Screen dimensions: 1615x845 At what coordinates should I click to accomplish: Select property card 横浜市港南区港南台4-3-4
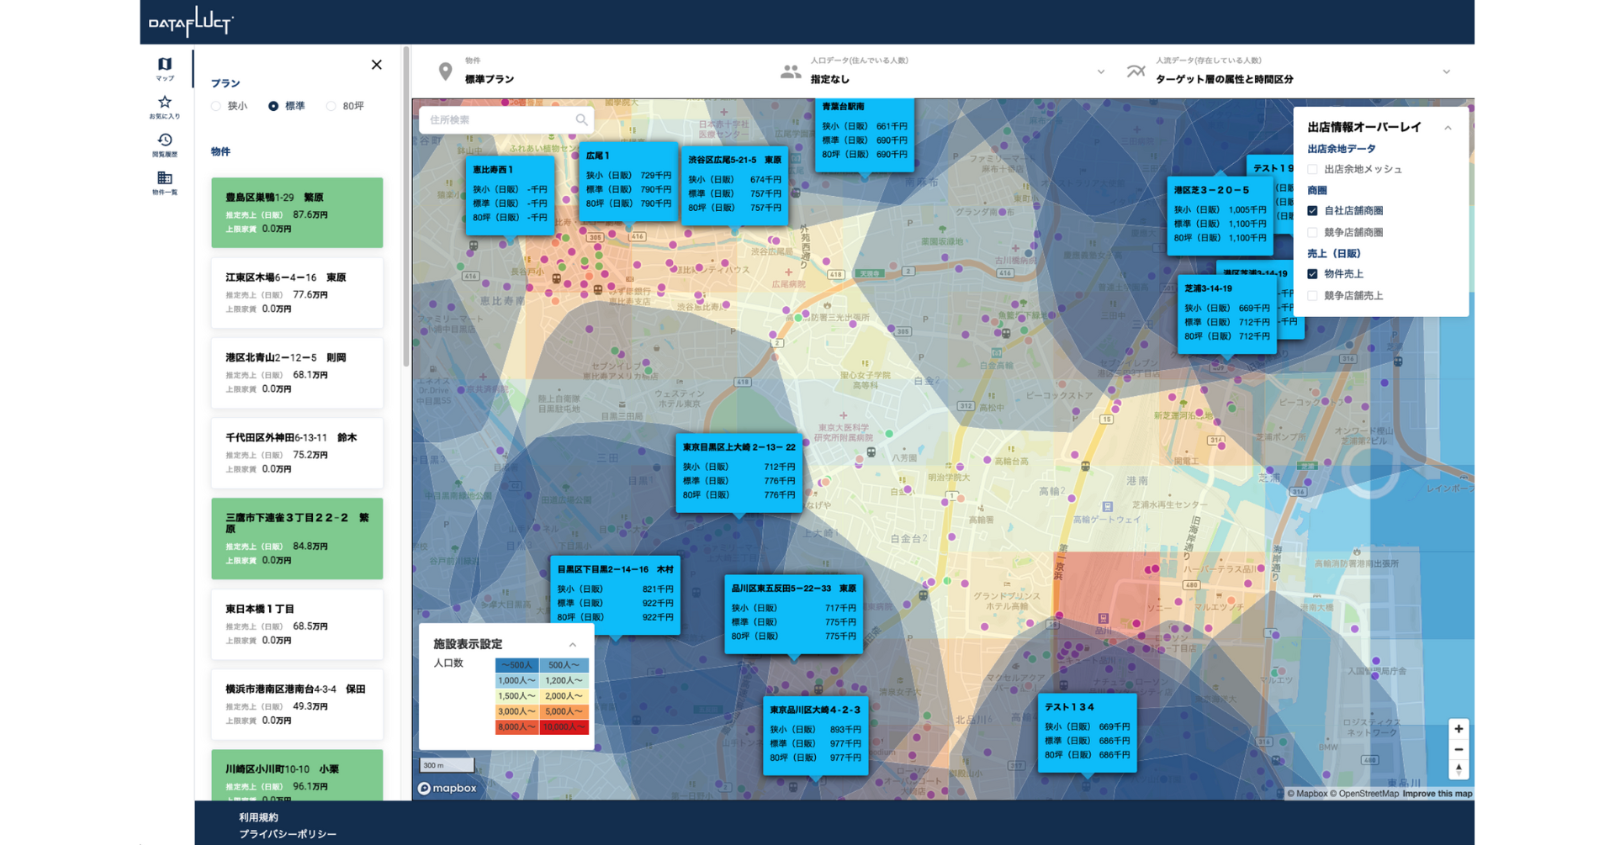[x=297, y=704]
